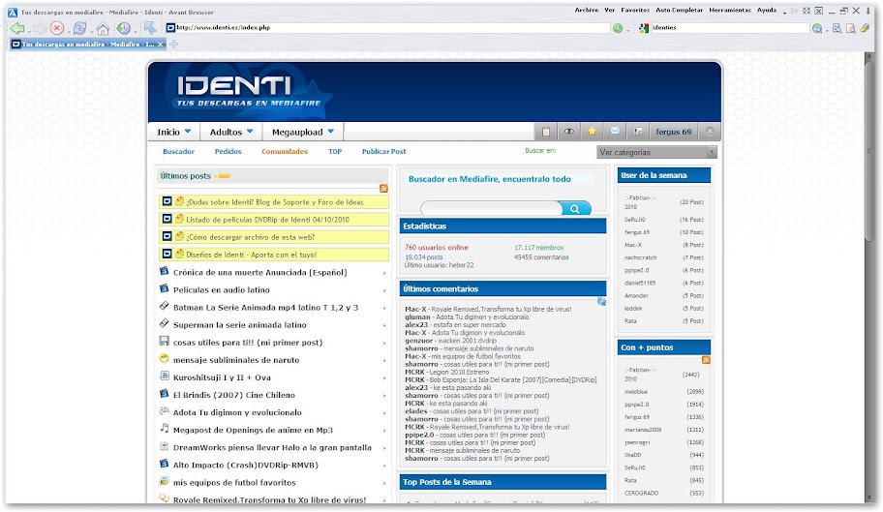This screenshot has height=512, width=883.
Task: Open the browser home page icon
Action: [103, 27]
